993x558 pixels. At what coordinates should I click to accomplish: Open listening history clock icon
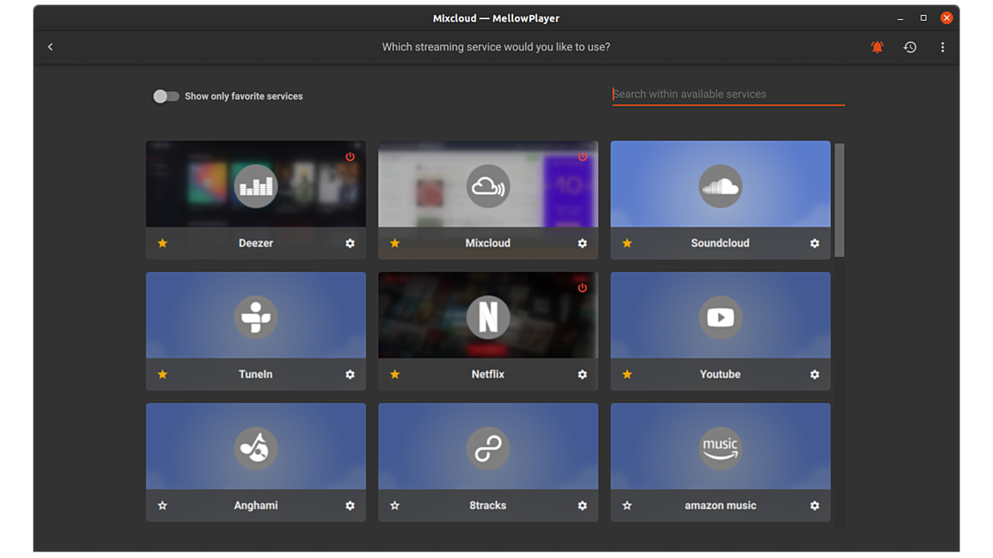click(x=909, y=47)
